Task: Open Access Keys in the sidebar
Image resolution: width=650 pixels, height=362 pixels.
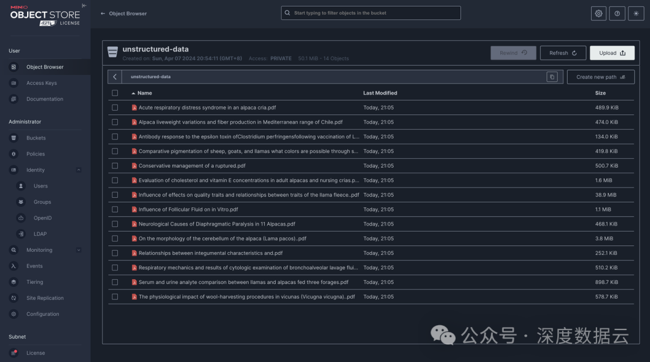Action: point(42,83)
